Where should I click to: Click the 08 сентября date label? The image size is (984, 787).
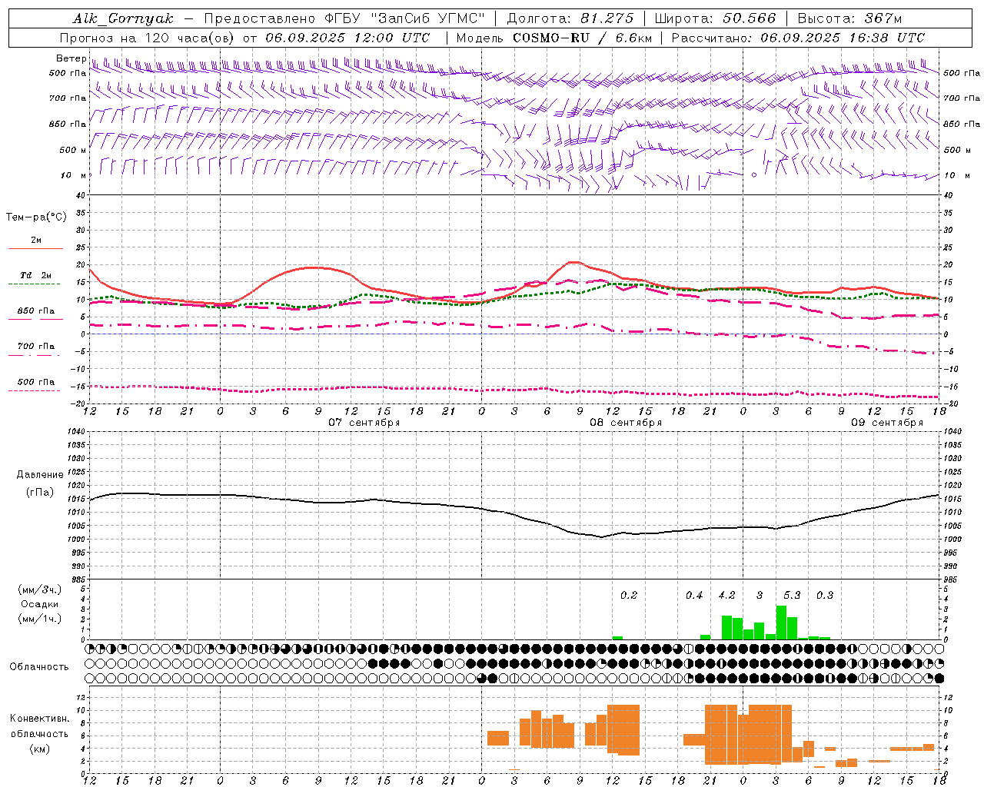tap(626, 423)
